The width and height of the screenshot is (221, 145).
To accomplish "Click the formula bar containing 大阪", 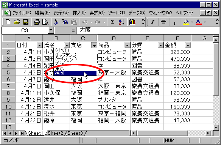I will pyautogui.click(x=148, y=30).
